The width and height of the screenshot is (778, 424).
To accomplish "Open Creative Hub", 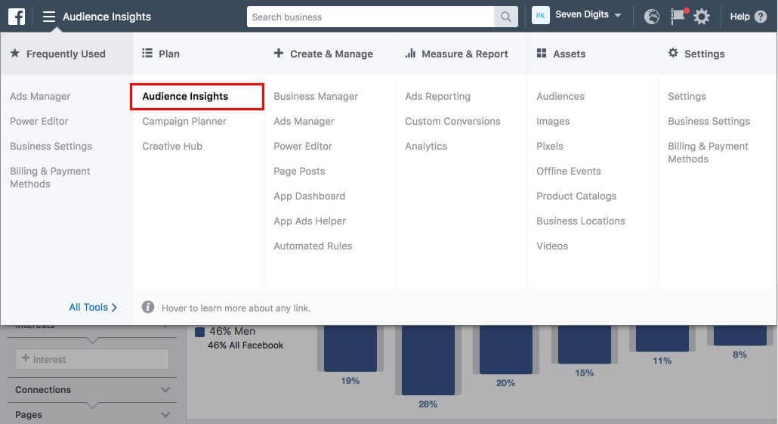I will (172, 146).
